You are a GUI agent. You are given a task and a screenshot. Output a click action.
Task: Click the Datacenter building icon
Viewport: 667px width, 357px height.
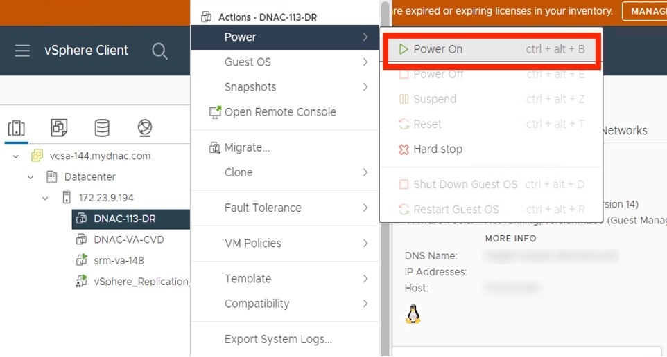[x=51, y=176]
